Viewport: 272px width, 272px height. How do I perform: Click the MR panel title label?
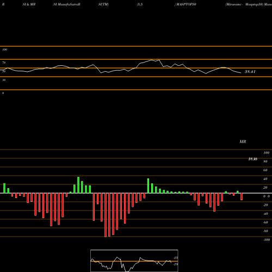[x=243, y=141]
